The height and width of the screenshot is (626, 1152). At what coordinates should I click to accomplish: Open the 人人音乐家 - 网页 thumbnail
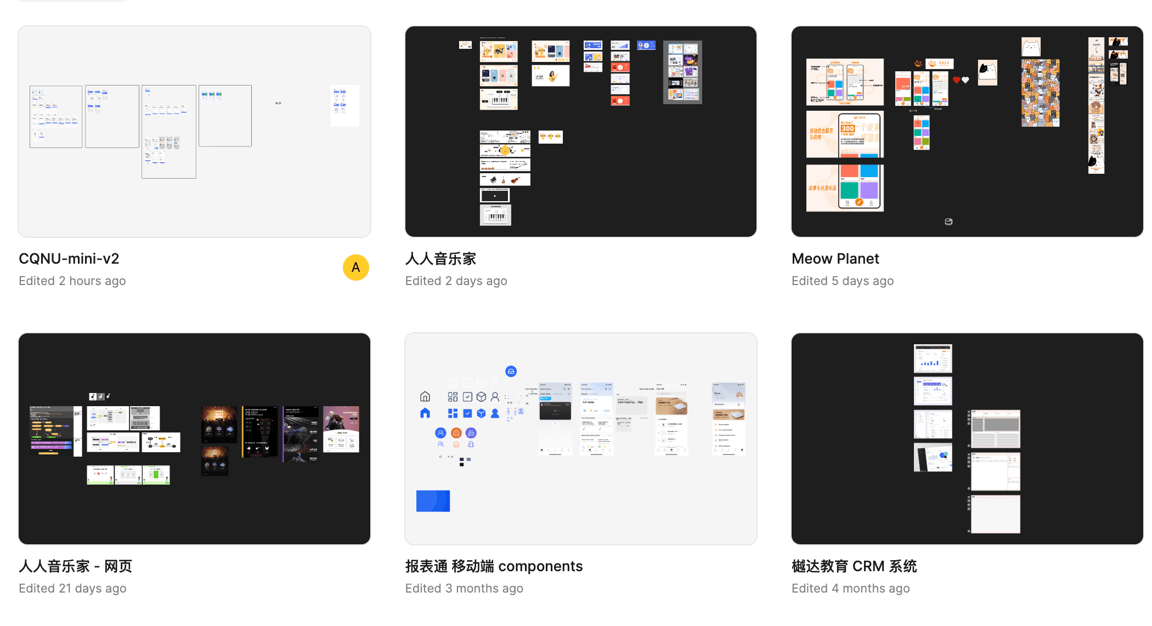click(194, 439)
